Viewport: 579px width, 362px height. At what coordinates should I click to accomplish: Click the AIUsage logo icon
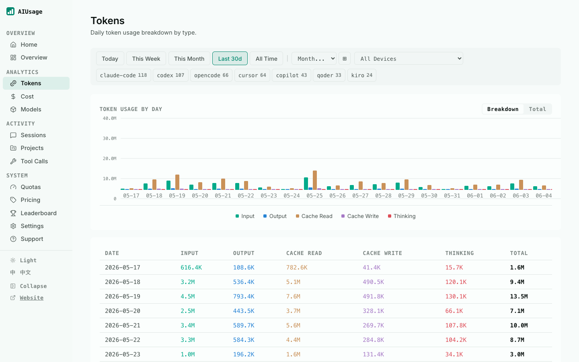point(10,11)
